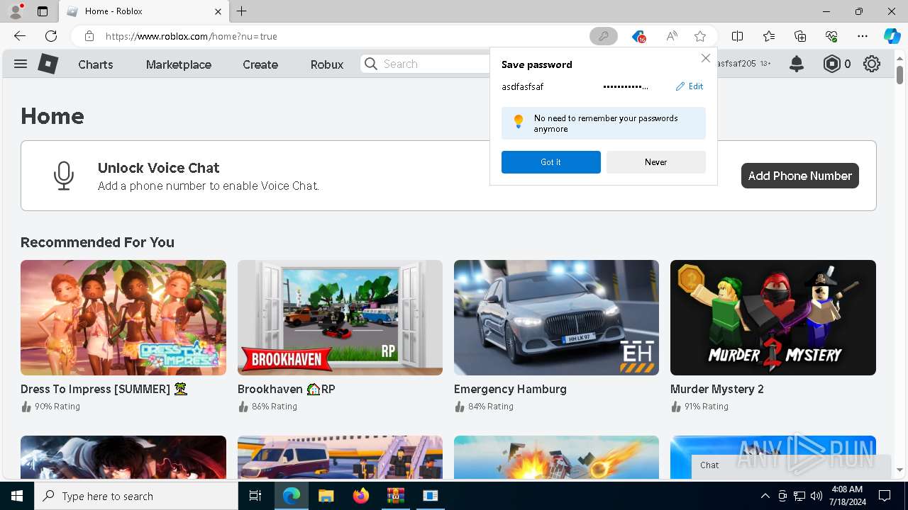Refresh the Roblox page

tap(51, 36)
